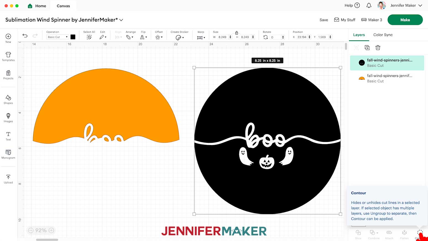Adjust the Width stepper arrows
This screenshot has width=428, height=241.
(230, 37)
